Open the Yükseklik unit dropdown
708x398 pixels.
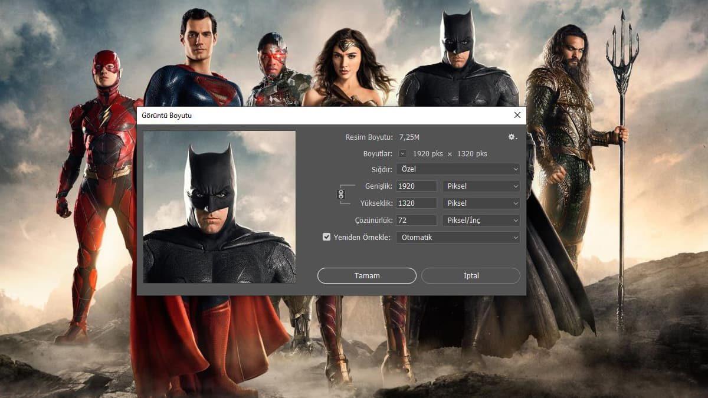481,203
